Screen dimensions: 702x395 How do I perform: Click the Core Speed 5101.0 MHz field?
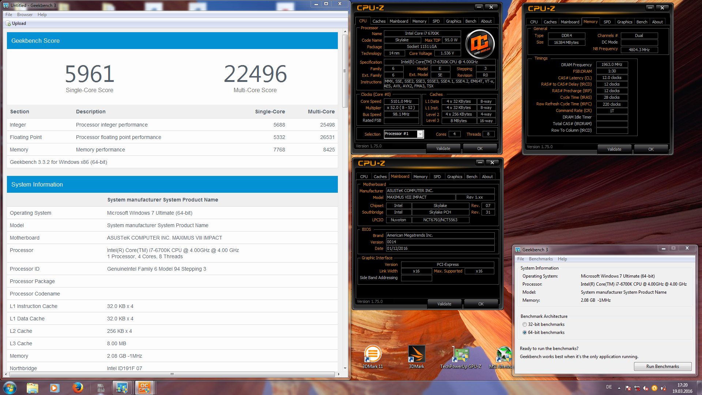[x=401, y=101]
